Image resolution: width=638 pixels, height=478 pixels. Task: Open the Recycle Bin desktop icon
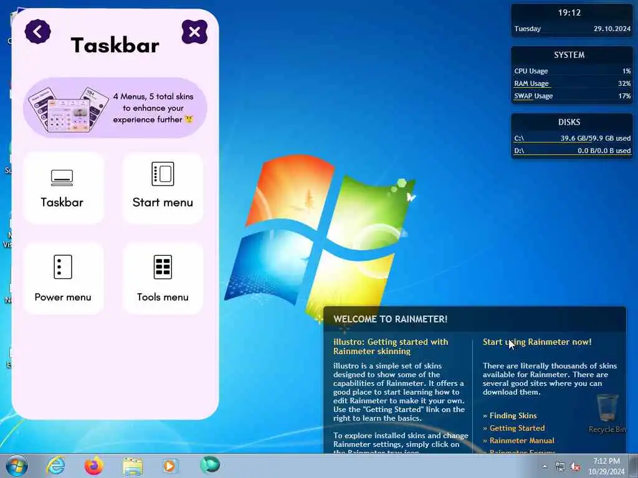click(607, 413)
